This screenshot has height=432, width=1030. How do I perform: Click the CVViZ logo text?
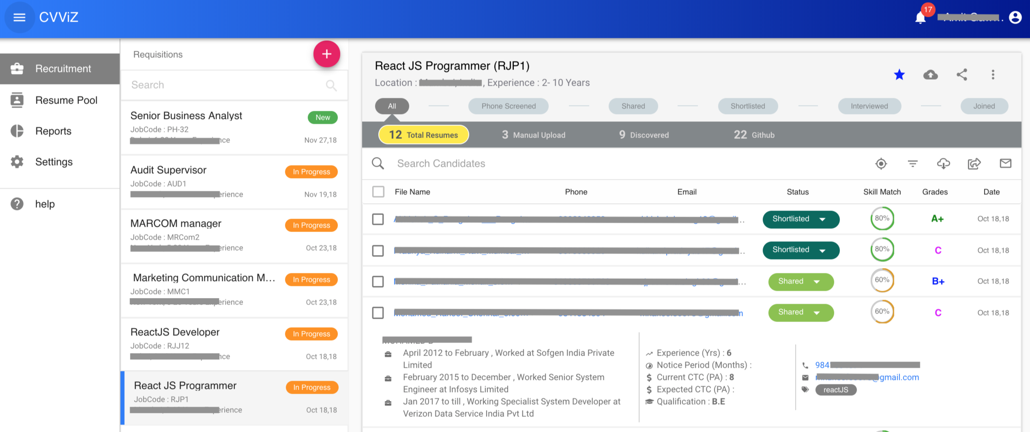[x=59, y=17]
